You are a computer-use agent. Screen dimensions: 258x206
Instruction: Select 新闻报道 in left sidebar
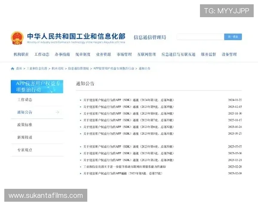point(25,137)
